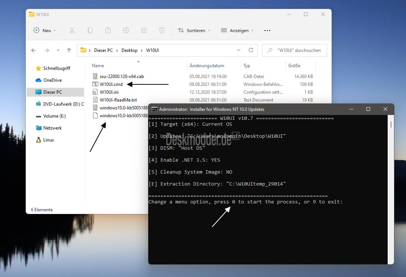The height and width of the screenshot is (277, 406).
Task: Refresh the W10UI folder view
Action: (x=250, y=50)
